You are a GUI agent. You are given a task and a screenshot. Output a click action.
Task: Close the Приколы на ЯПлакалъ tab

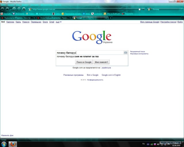tap(34, 18)
